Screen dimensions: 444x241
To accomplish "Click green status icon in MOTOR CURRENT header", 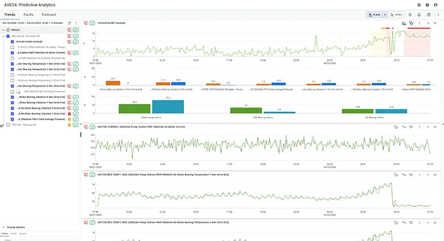I will pos(93,127).
